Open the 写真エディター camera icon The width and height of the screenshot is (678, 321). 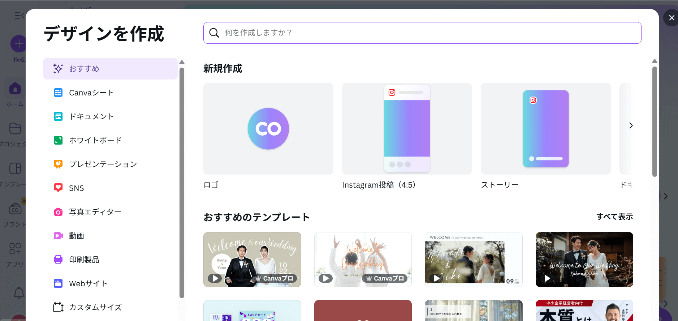click(x=58, y=212)
